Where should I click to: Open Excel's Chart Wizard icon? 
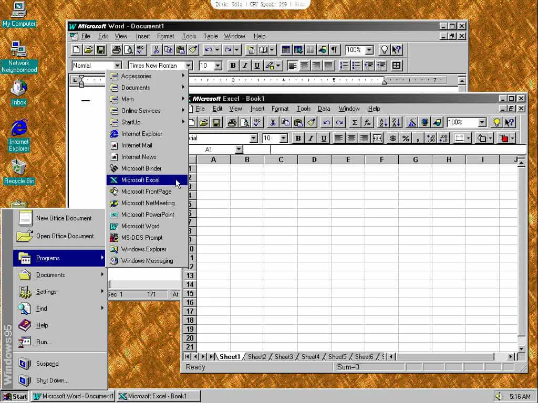pyautogui.click(x=411, y=122)
